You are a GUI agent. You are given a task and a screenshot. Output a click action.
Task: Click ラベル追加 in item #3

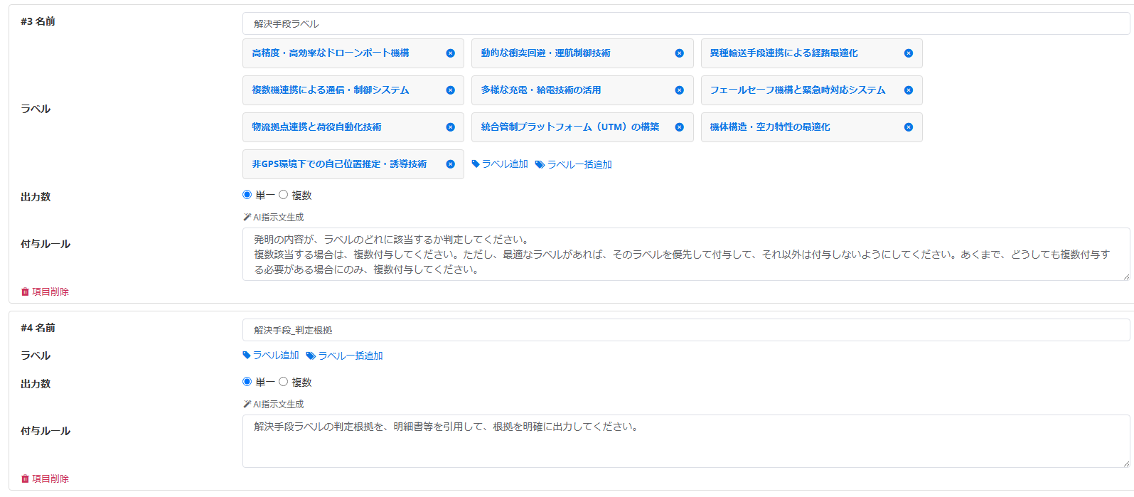point(500,164)
